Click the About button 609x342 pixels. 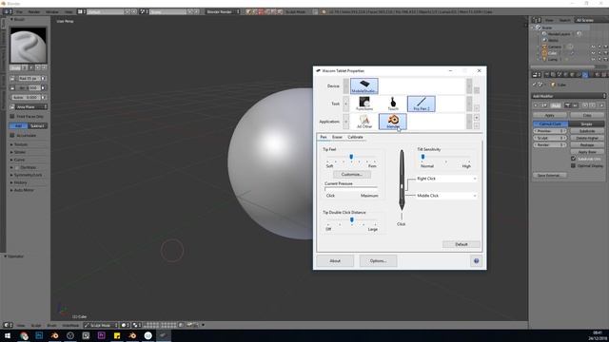(335, 261)
